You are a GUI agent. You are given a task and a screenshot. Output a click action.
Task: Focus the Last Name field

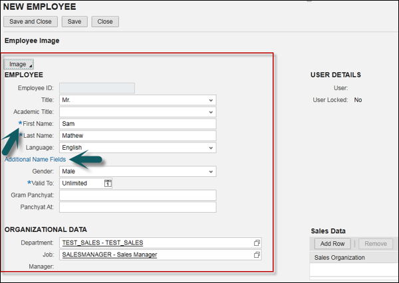[138, 136]
